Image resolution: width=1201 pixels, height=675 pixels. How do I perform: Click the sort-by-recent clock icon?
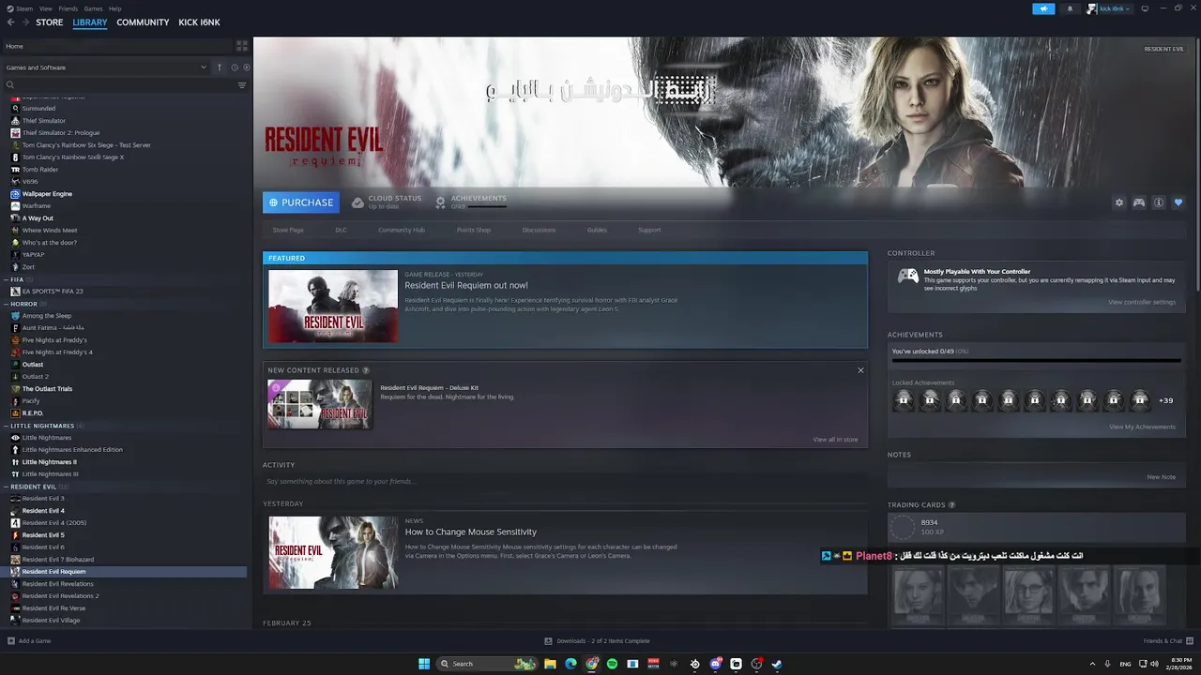tap(235, 67)
